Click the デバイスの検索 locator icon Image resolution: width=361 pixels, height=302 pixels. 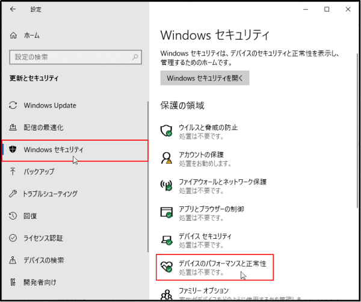(x=13, y=260)
